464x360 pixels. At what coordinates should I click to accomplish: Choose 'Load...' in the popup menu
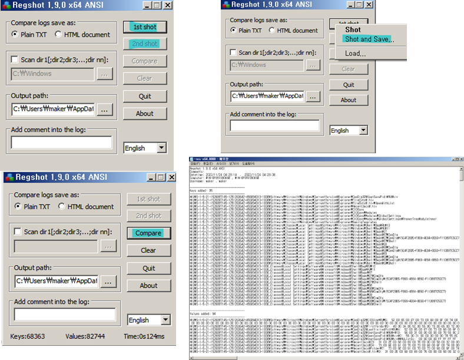click(355, 54)
